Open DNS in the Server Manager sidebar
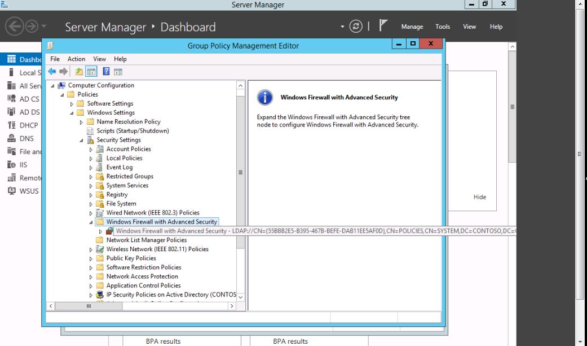This screenshot has height=346, width=587. pyautogui.click(x=27, y=138)
